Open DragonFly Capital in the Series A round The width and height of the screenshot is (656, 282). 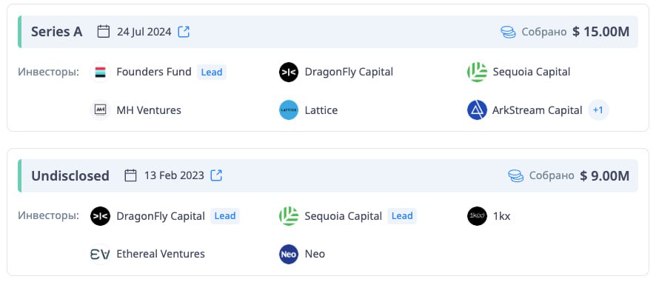(349, 72)
